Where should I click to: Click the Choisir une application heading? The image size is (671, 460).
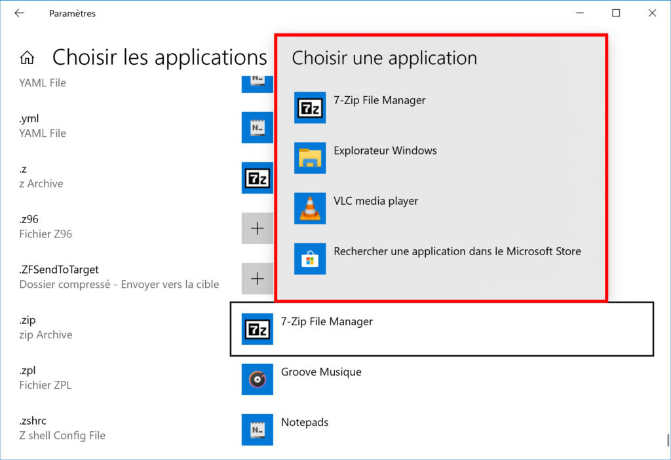click(384, 58)
